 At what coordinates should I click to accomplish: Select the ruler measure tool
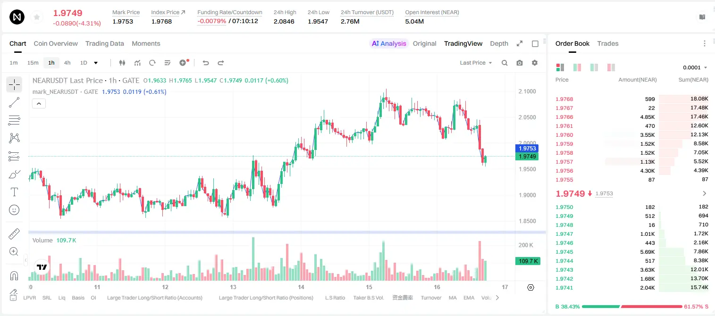tap(14, 234)
